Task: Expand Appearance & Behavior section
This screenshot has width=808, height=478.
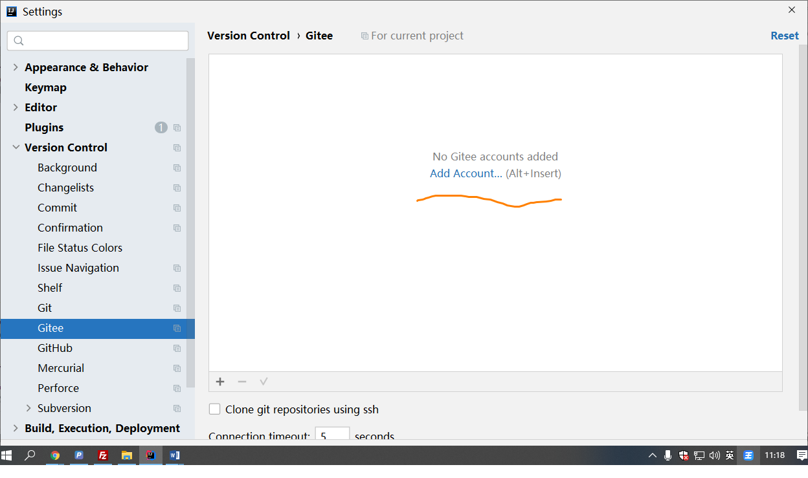Action: [16, 67]
